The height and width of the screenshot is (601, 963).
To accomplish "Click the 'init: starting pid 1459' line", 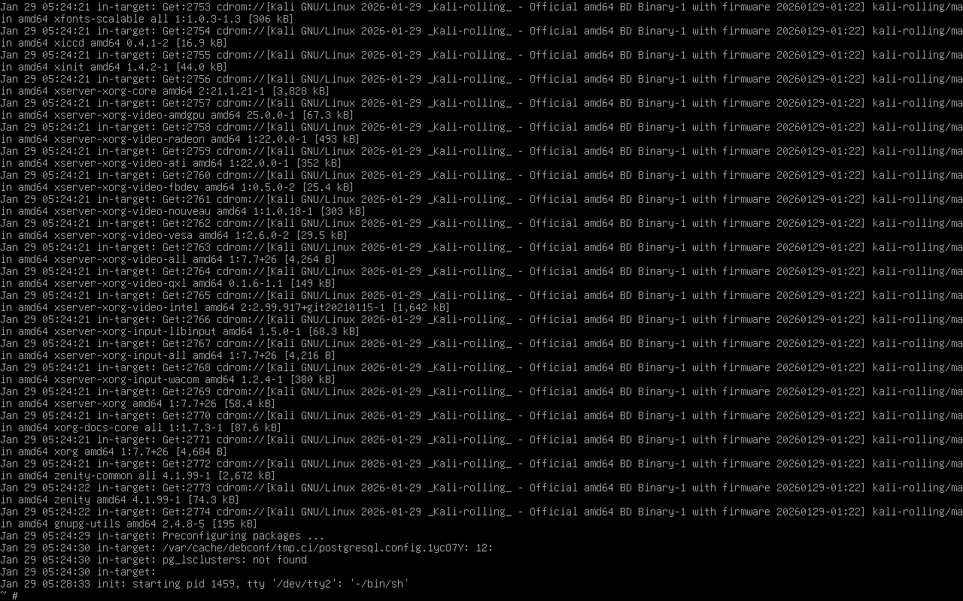I will point(205,584).
